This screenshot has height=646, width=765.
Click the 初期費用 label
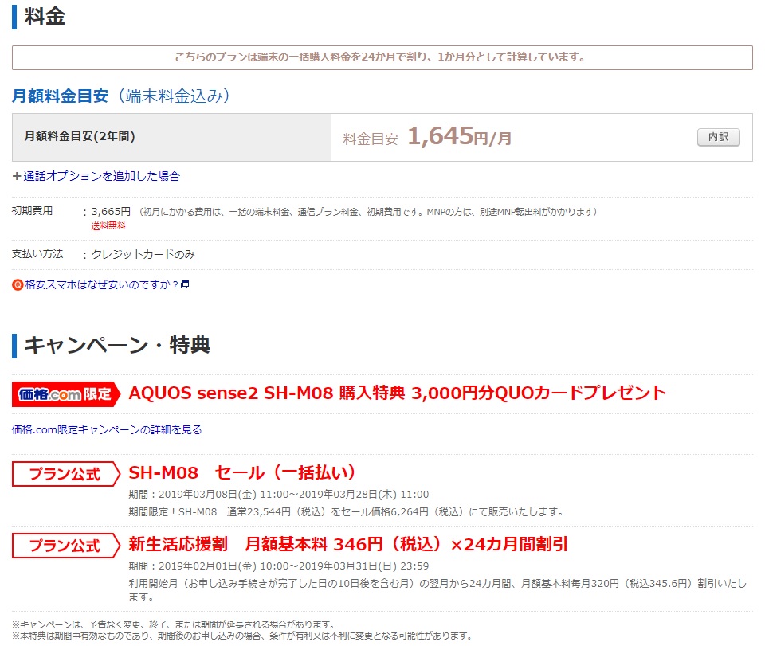pyautogui.click(x=32, y=210)
